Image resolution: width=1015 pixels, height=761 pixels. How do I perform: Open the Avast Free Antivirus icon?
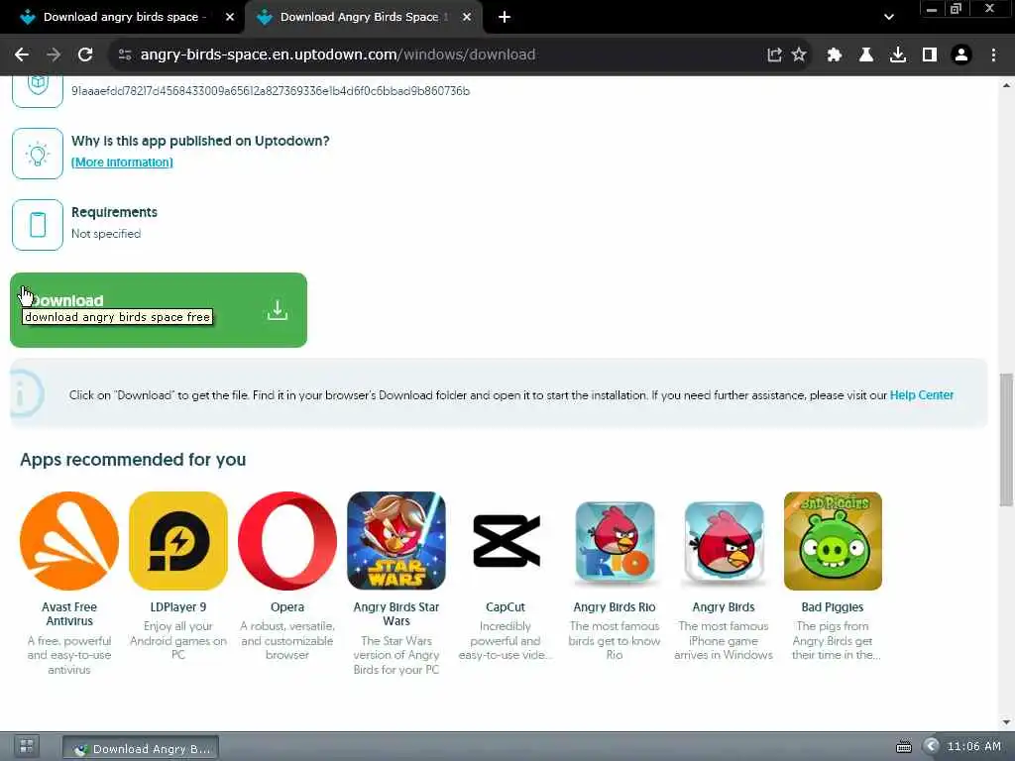coord(69,541)
